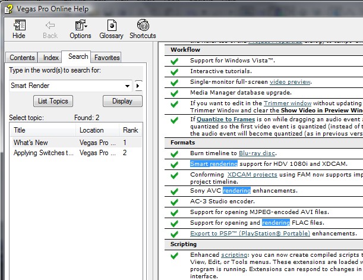
Task: Open the Shortcuts toolbar icon
Action: (143, 29)
